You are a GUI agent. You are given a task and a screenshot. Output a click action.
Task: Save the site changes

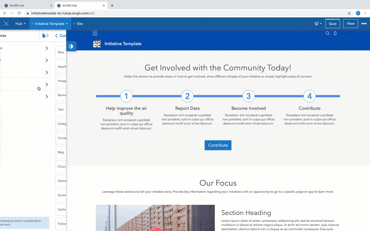[x=333, y=24]
